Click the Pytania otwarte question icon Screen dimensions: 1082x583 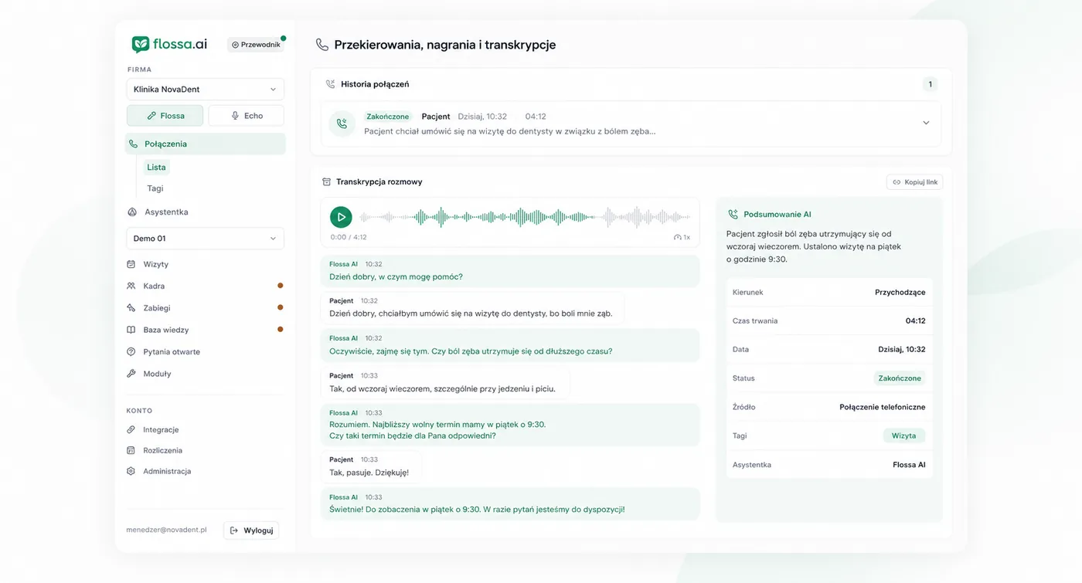pyautogui.click(x=131, y=351)
